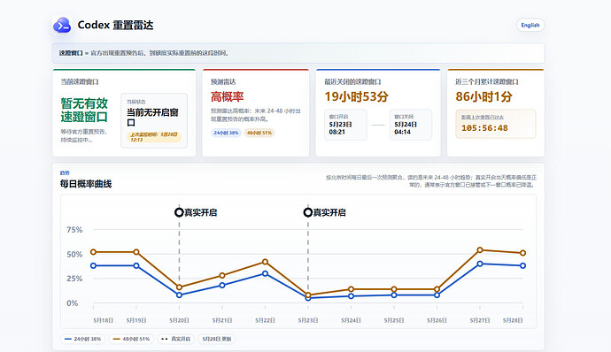Viewport: 611px width, 352px height.
Task: Click the 窗口开启 5月23日 08:21 box
Action: (345, 125)
